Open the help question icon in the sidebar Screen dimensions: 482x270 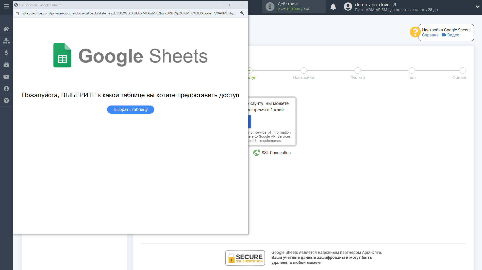pyautogui.click(x=6, y=100)
